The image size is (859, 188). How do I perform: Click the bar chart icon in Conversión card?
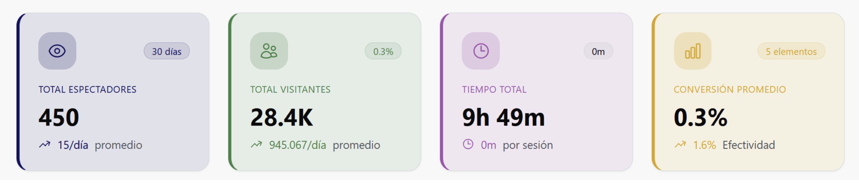pyautogui.click(x=693, y=51)
